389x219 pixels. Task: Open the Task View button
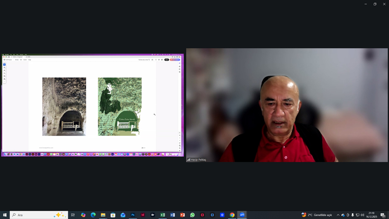73,215
